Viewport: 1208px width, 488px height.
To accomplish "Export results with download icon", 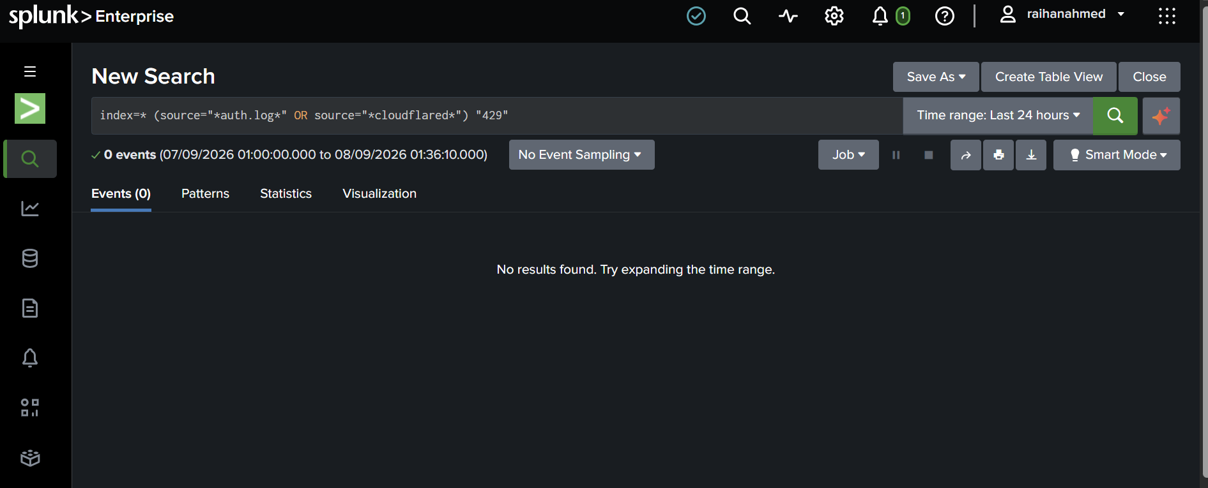I will [x=1032, y=155].
